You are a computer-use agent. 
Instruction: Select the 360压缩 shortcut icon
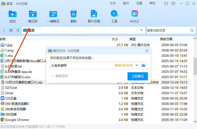2,114
